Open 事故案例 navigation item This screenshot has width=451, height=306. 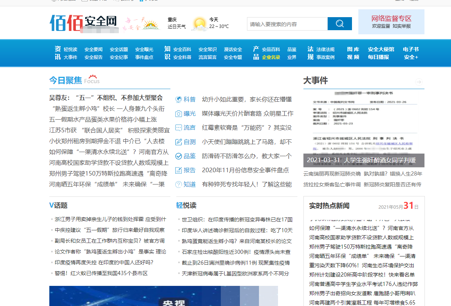click(325, 57)
